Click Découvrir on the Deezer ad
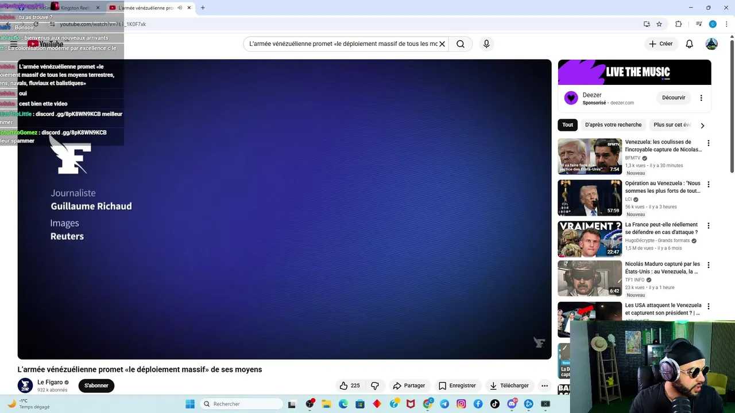 tap(674, 98)
